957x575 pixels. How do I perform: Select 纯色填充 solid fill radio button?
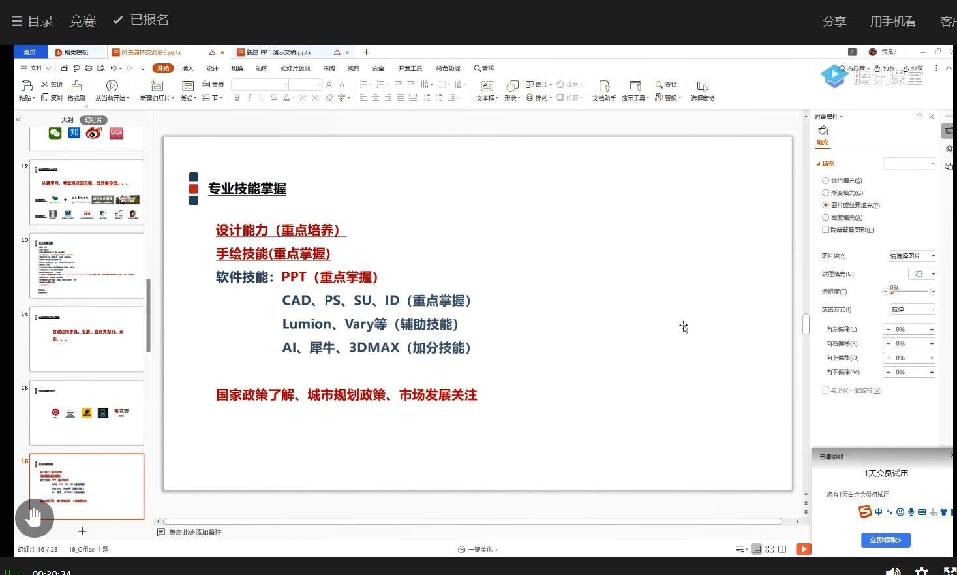coord(826,181)
